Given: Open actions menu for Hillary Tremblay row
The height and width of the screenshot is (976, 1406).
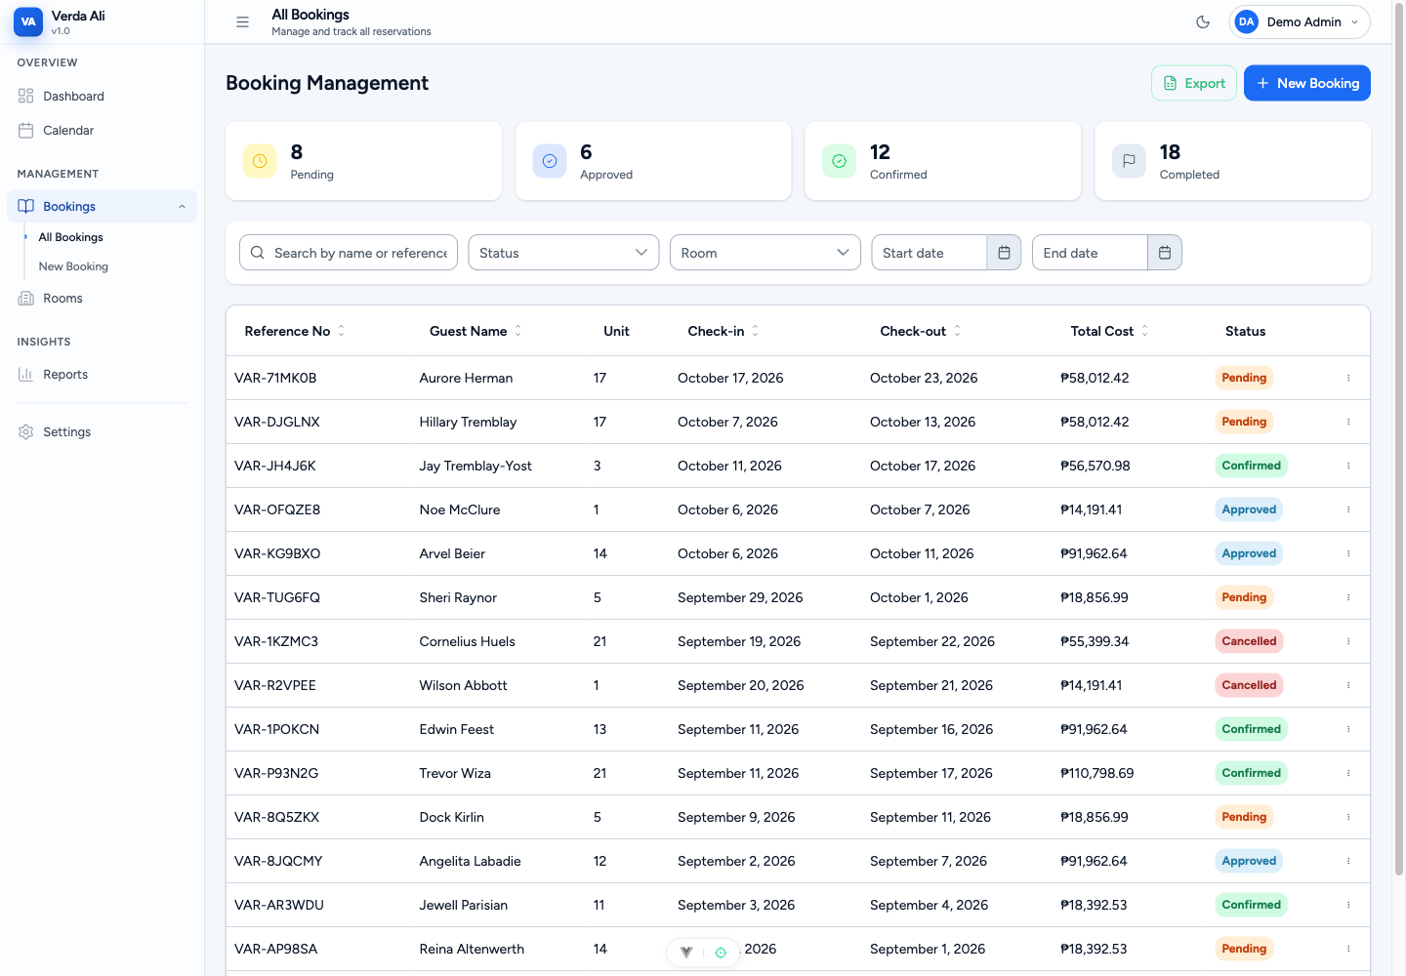Looking at the screenshot, I should click(x=1348, y=422).
